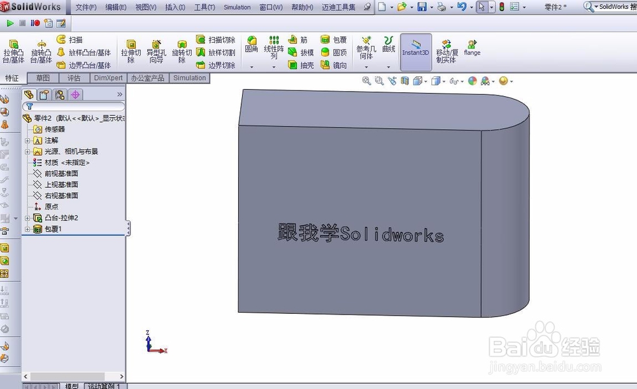This screenshot has height=389, width=637.
Task: Select the 旋转凸台/基体 revolve boss tool
Action: point(41,52)
